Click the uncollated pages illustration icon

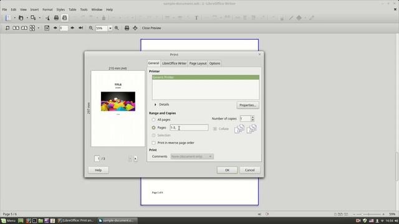(x=252, y=129)
